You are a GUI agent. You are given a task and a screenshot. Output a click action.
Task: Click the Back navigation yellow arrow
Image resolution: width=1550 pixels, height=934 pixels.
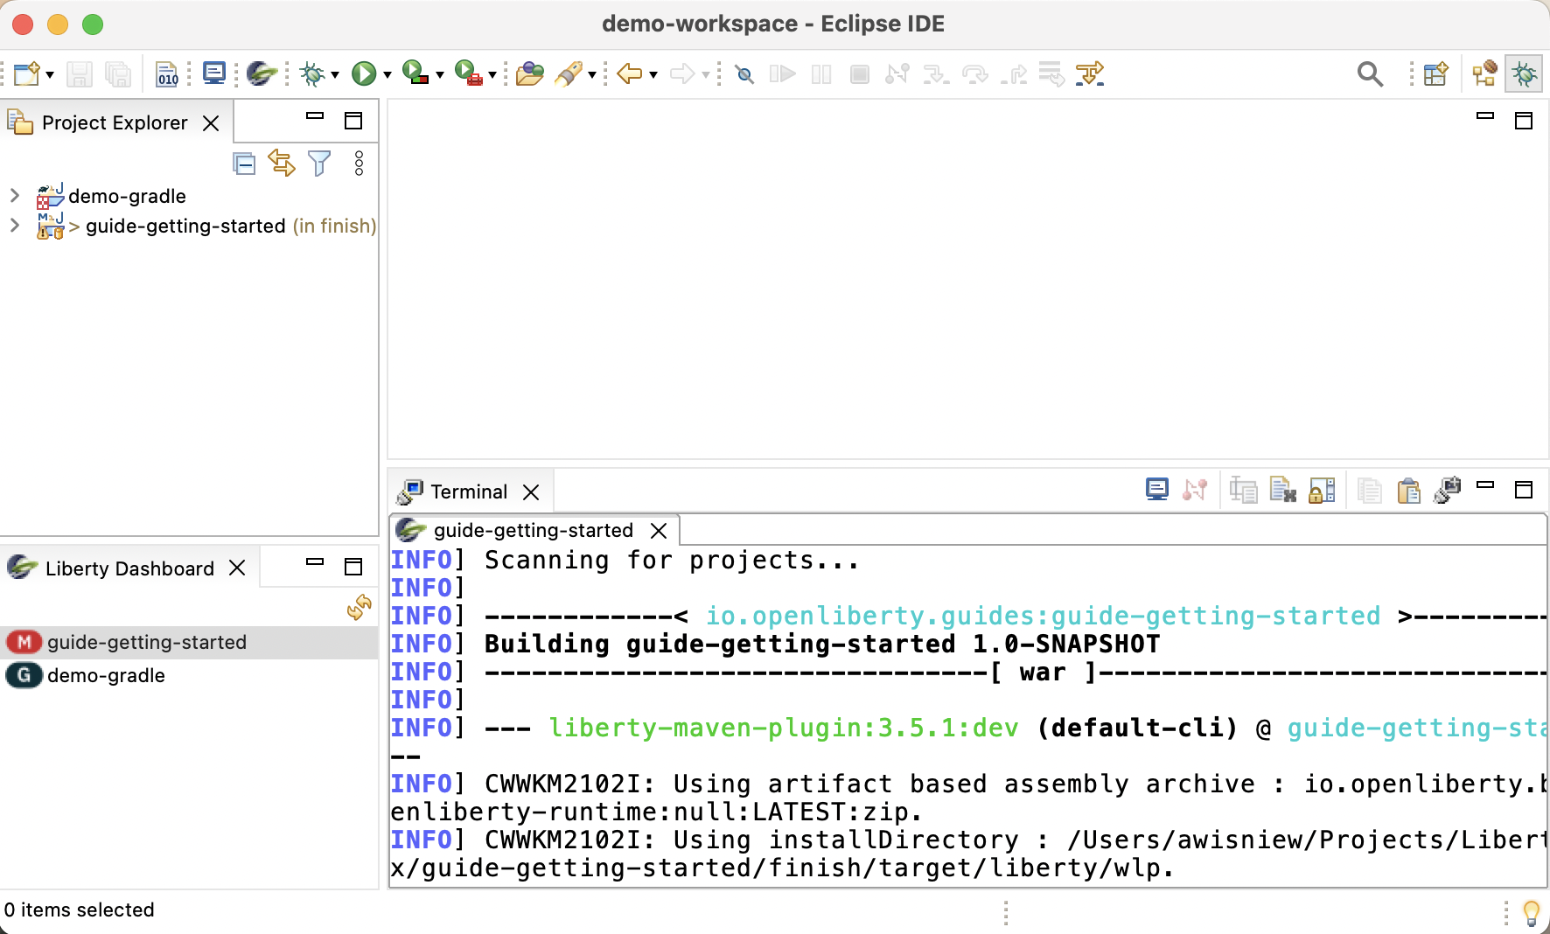pos(630,73)
